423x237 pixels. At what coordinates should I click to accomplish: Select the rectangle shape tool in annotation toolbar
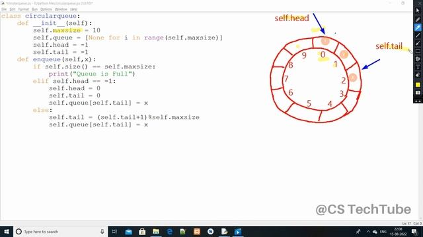(x=418, y=51)
